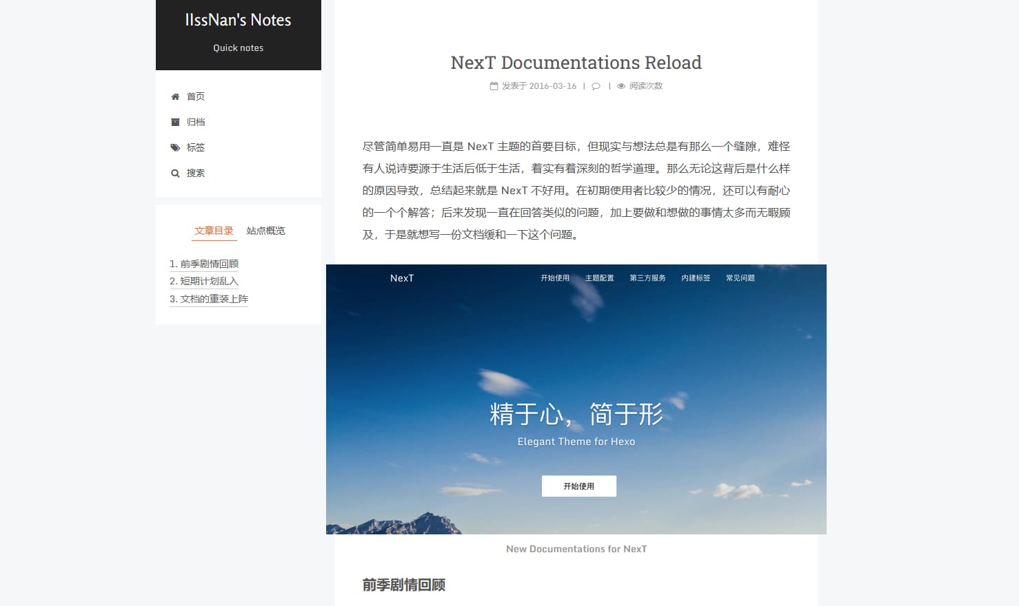Select the 文章目录 tab

point(214,231)
